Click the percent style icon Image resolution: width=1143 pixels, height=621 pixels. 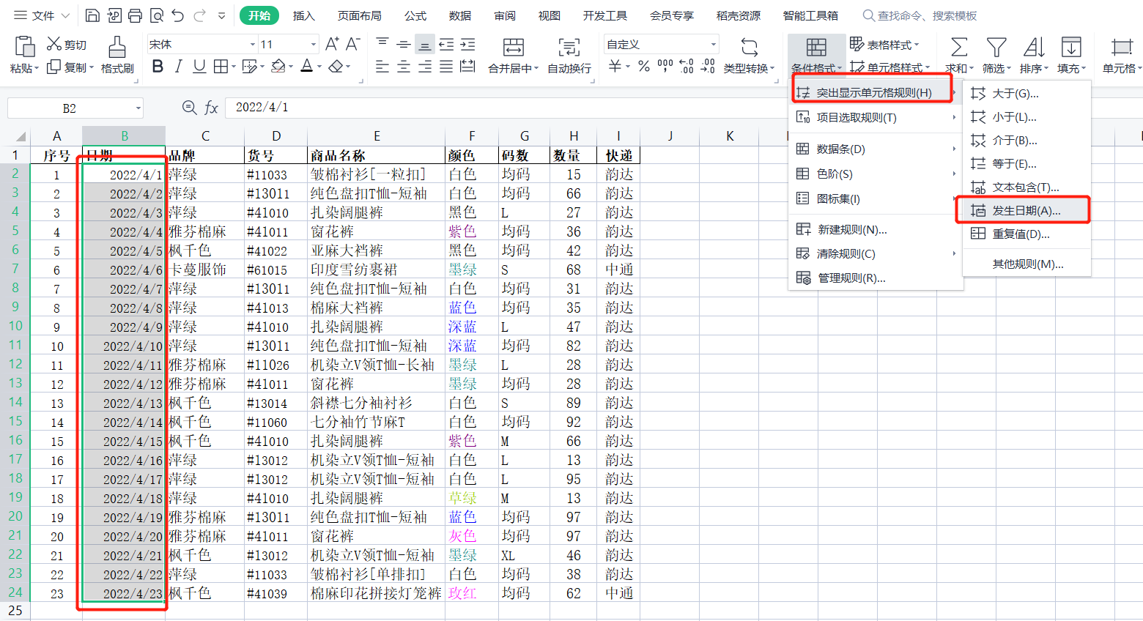[644, 67]
